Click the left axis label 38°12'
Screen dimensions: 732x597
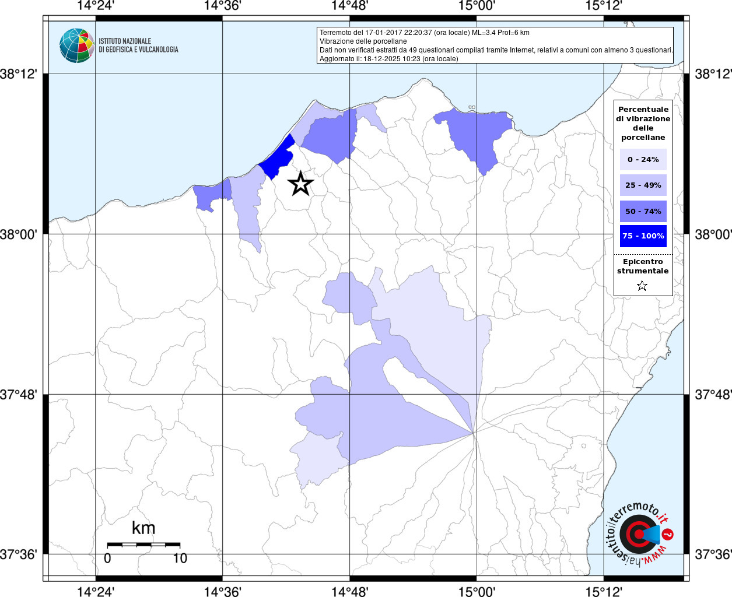click(19, 74)
